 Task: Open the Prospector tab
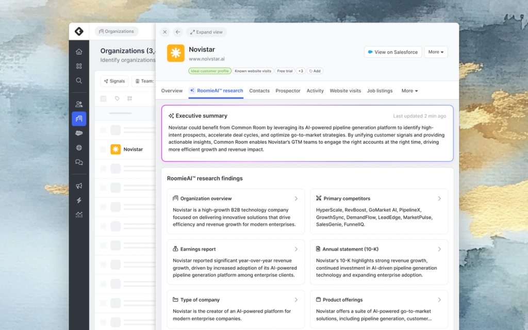(288, 91)
